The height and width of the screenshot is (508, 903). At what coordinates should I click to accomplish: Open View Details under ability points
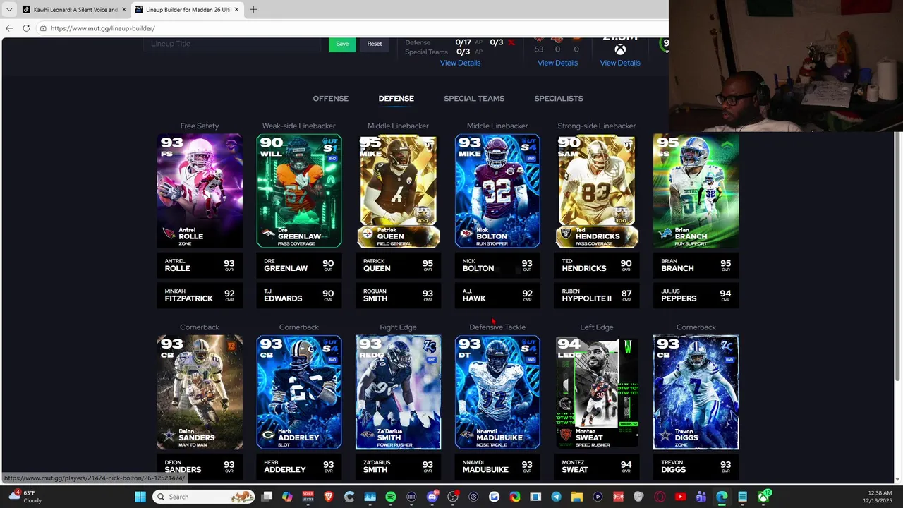460,63
